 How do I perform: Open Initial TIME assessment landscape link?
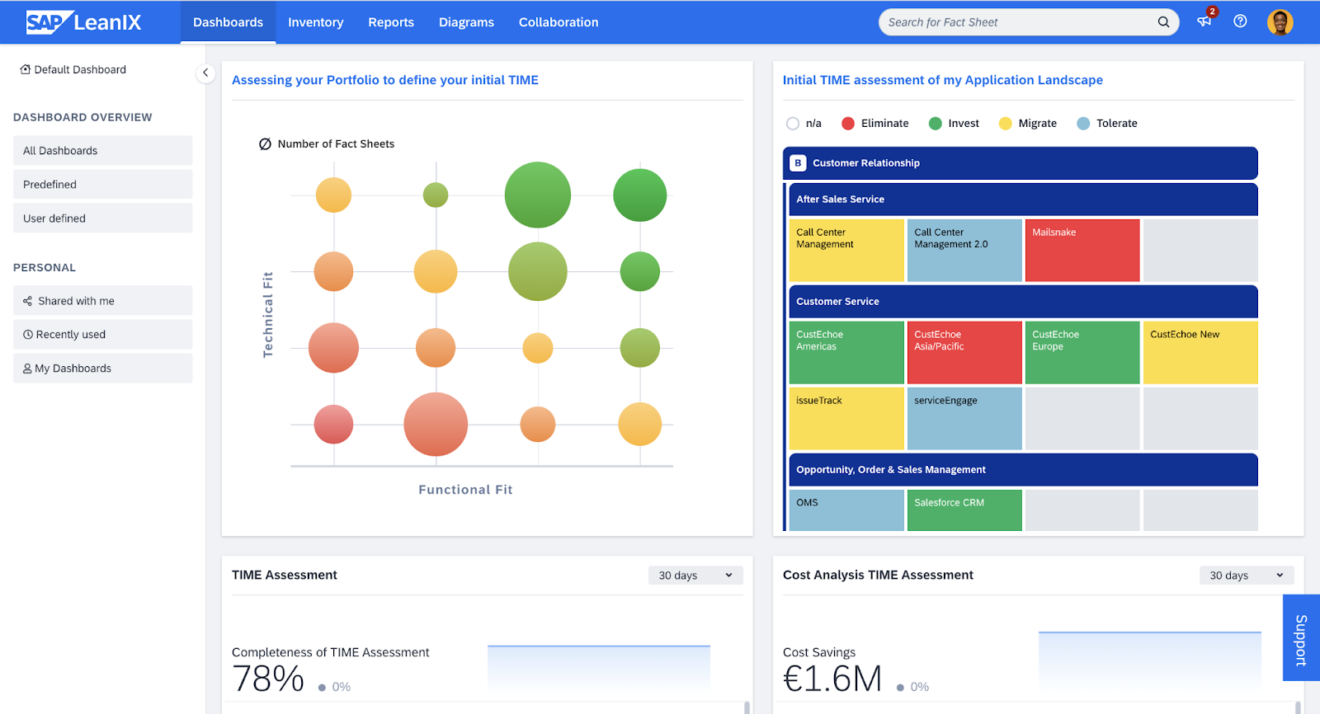pyautogui.click(x=942, y=80)
